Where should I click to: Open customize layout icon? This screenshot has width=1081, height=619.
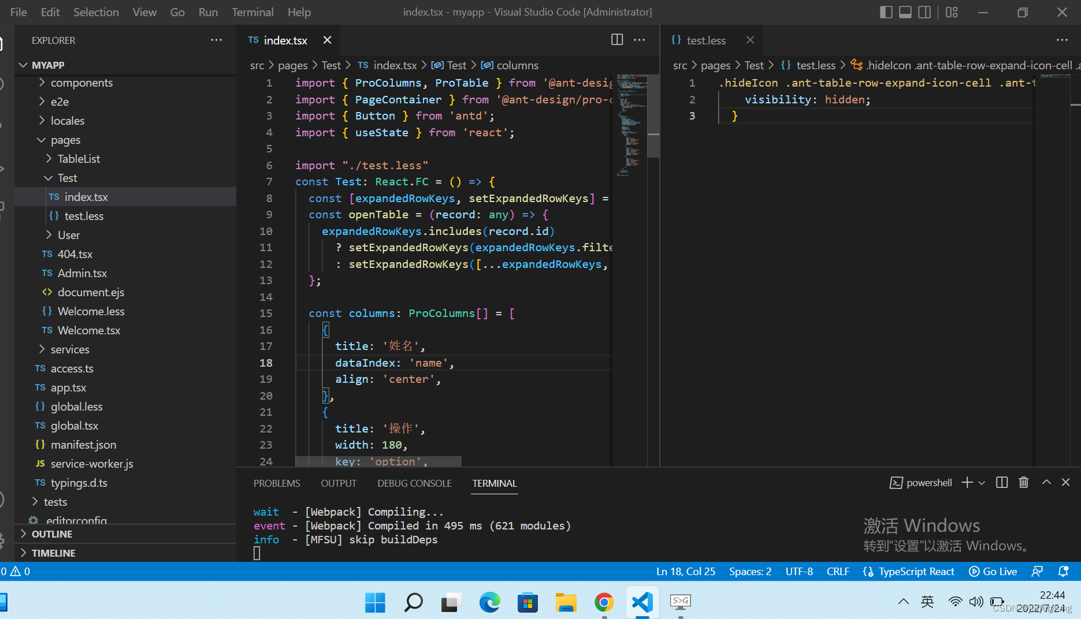click(952, 12)
